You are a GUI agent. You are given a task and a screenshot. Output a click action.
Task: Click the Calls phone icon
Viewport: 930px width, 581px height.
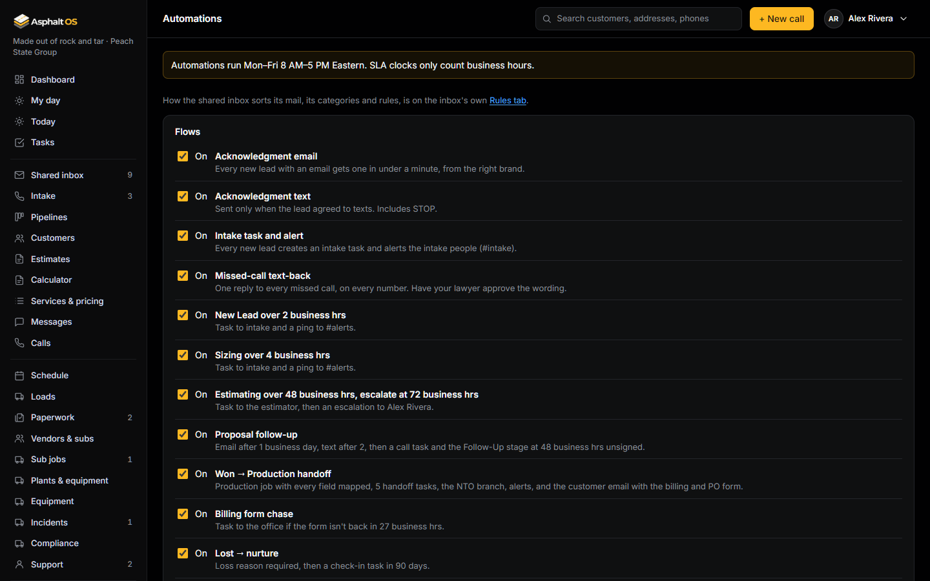click(19, 343)
